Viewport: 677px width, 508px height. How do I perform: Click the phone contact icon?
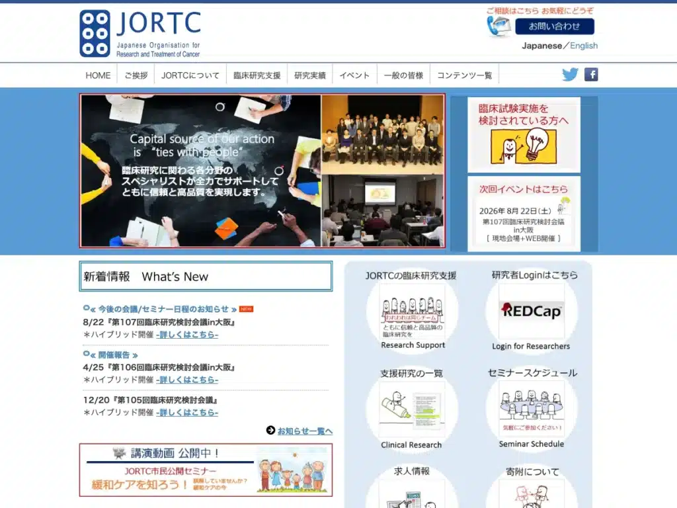point(498,26)
